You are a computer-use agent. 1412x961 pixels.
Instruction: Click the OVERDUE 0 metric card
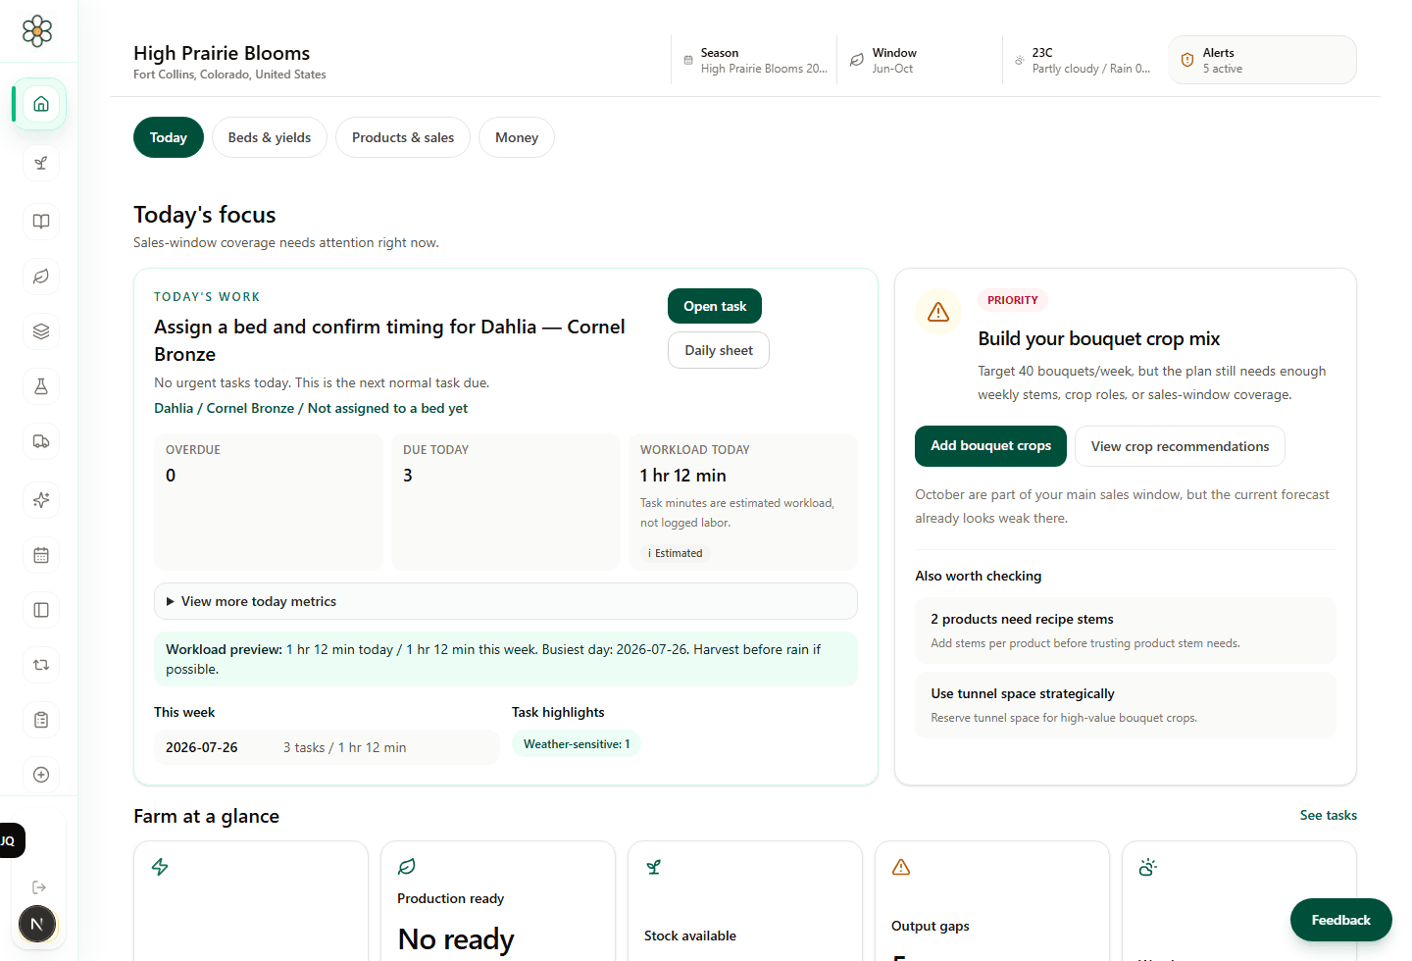[269, 502]
